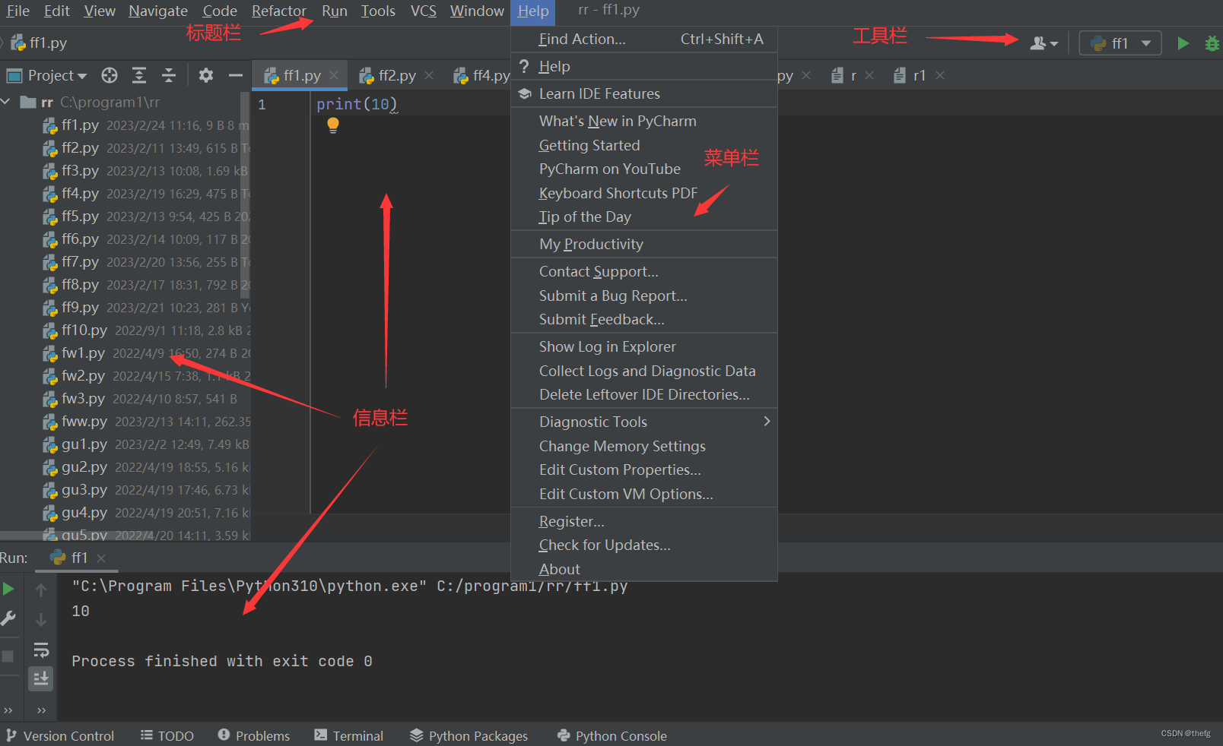This screenshot has height=746, width=1223.
Task: Choose Show Log in Explorer
Action: click(x=644, y=346)
